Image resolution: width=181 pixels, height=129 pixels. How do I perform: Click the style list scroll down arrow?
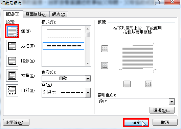[88, 63]
